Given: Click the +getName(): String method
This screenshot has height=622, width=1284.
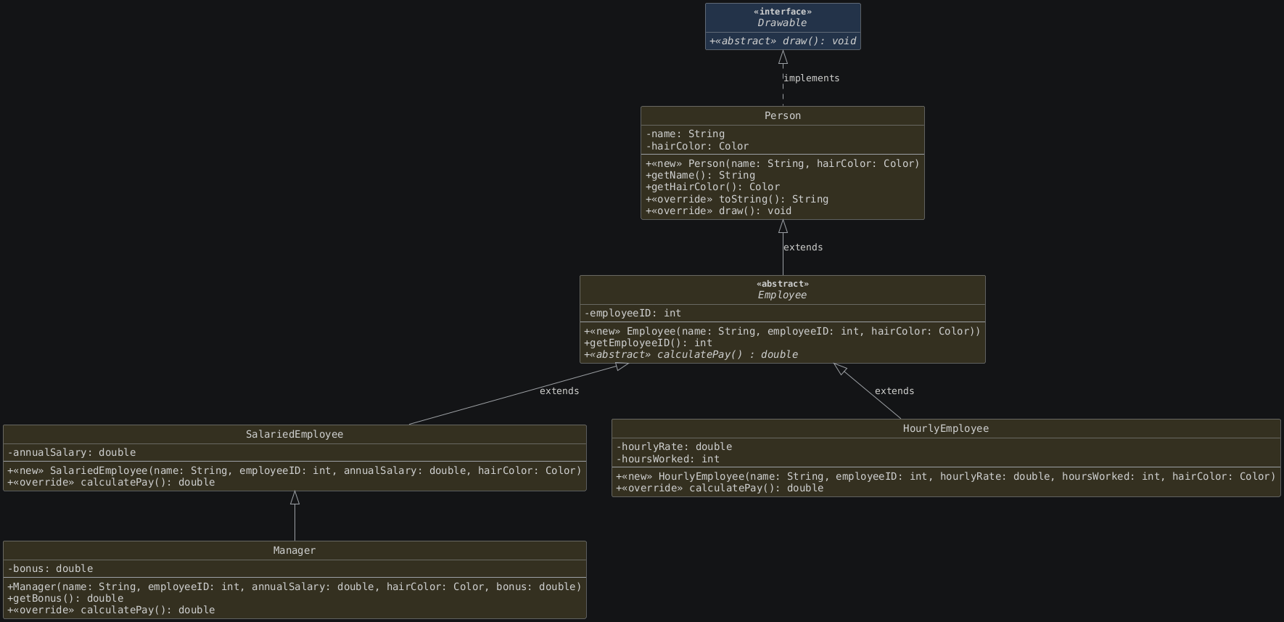Looking at the screenshot, I should (x=700, y=175).
